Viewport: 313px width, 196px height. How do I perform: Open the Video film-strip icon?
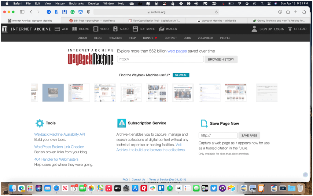(x=96, y=29)
